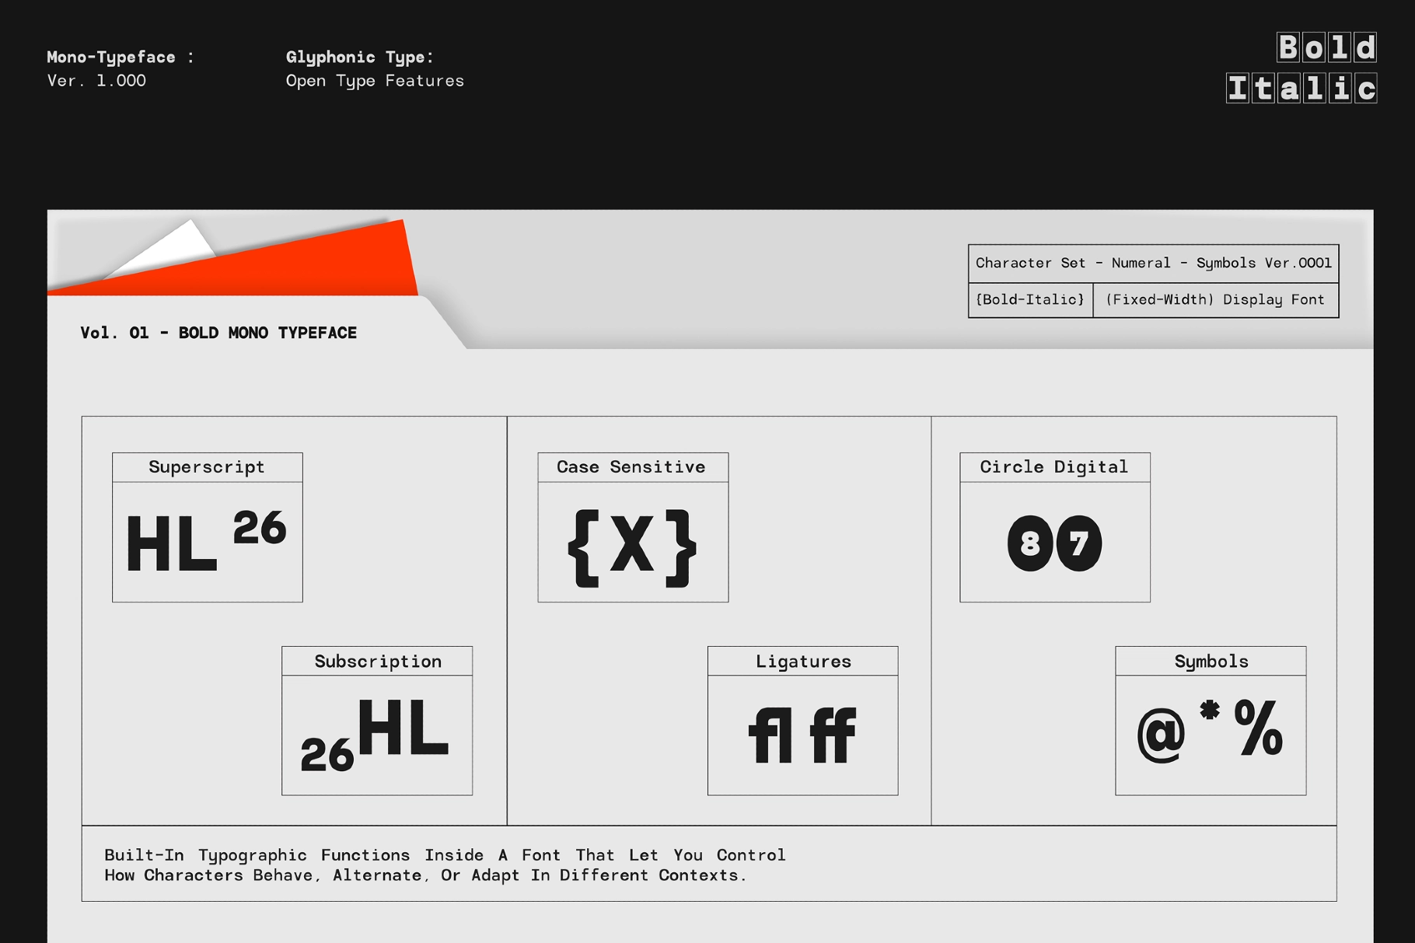
Task: Click 'How Characters Behave, Alternate' description line
Action: (x=425, y=875)
